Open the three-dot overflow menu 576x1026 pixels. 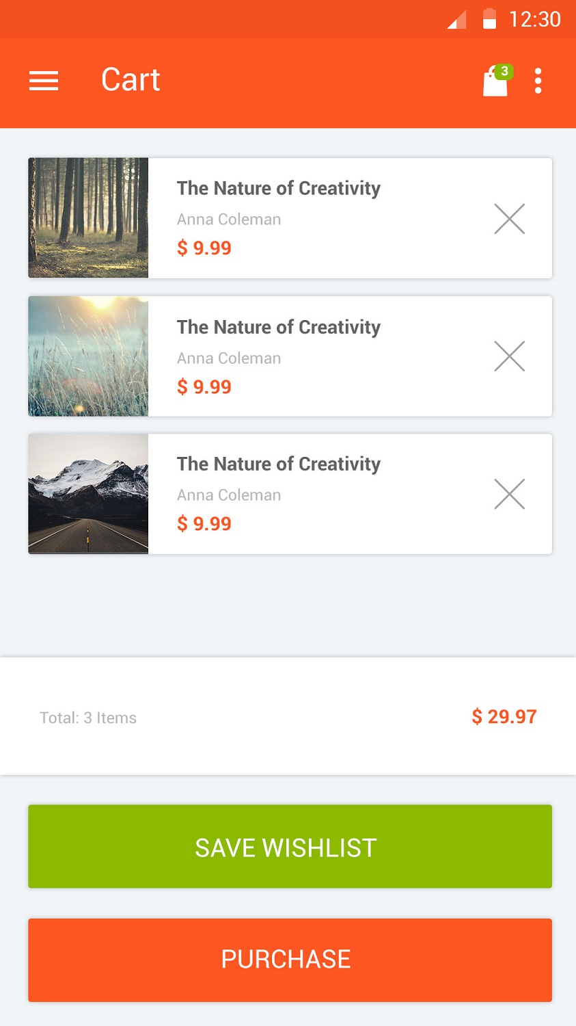pyautogui.click(x=538, y=81)
